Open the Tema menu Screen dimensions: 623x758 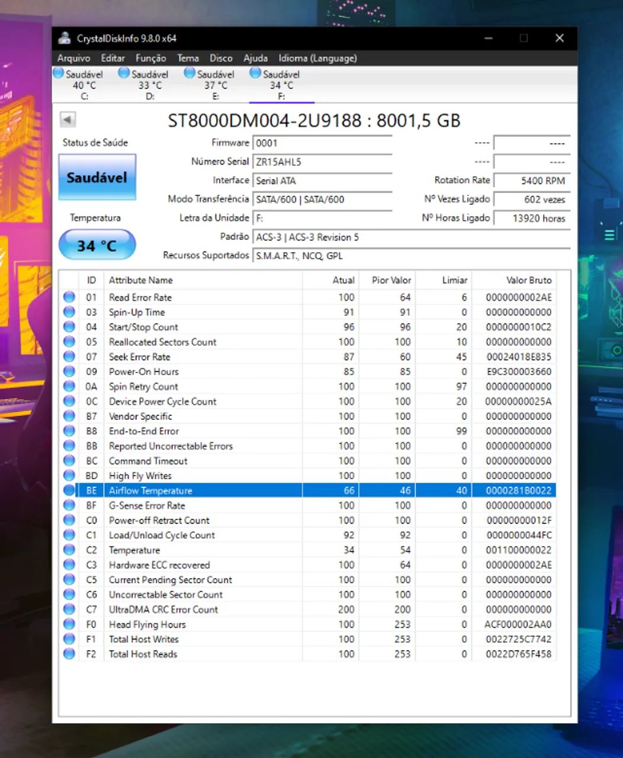coord(188,58)
